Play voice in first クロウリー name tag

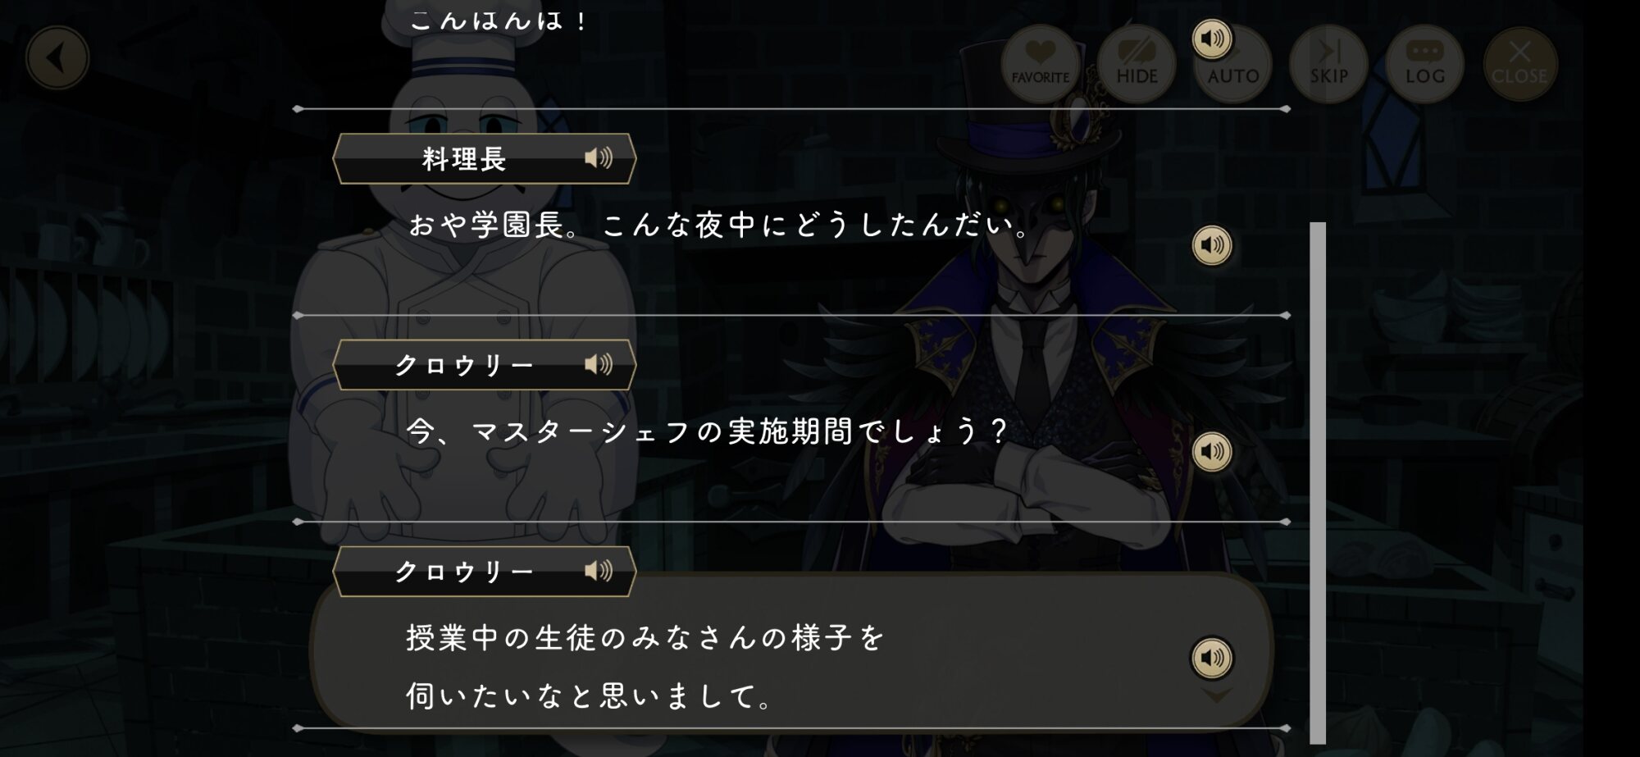point(599,364)
